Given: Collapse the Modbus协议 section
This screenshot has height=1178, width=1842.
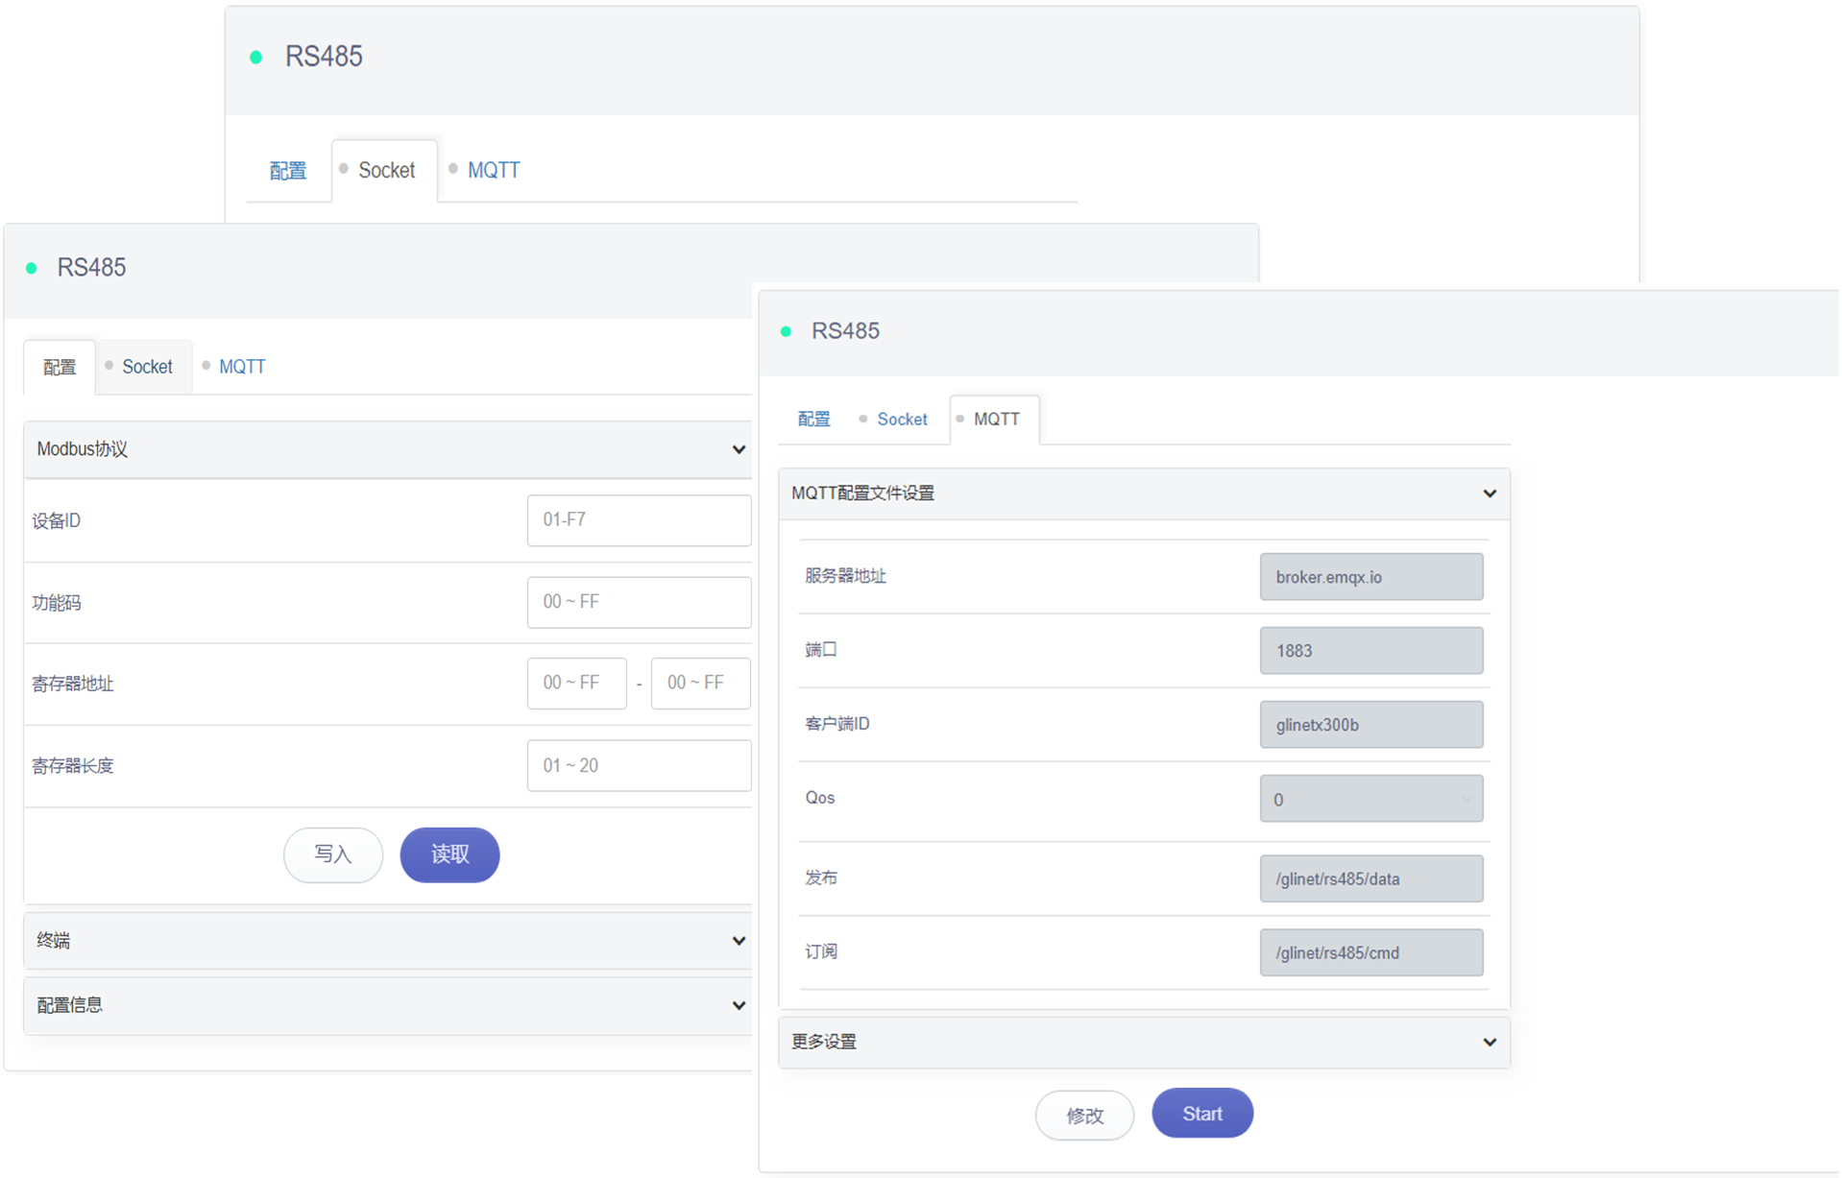Looking at the screenshot, I should [x=389, y=449].
